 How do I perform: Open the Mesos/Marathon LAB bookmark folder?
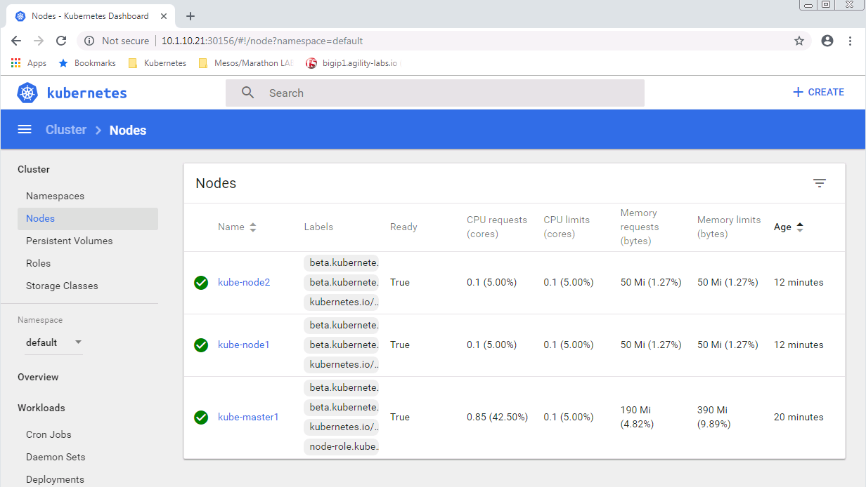pyautogui.click(x=245, y=63)
